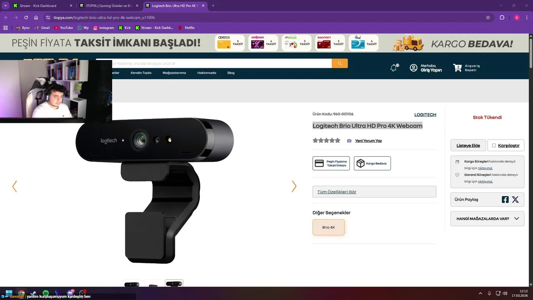This screenshot has height=300, width=533.
Task: Share product via Facebook icon
Action: pos(505,200)
